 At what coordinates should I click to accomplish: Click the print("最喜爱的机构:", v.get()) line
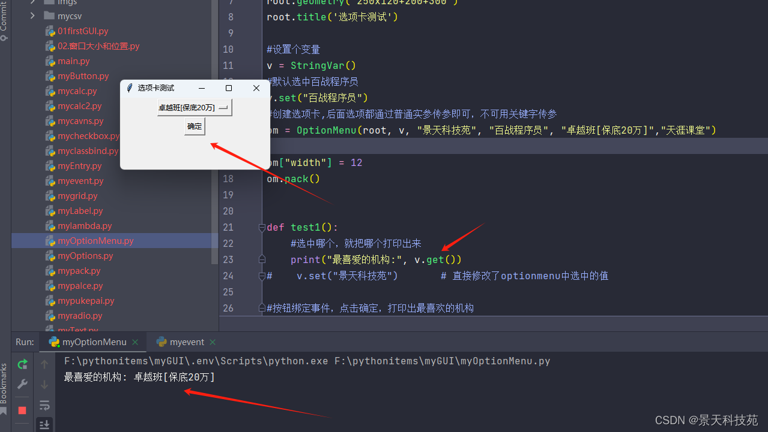click(376, 259)
